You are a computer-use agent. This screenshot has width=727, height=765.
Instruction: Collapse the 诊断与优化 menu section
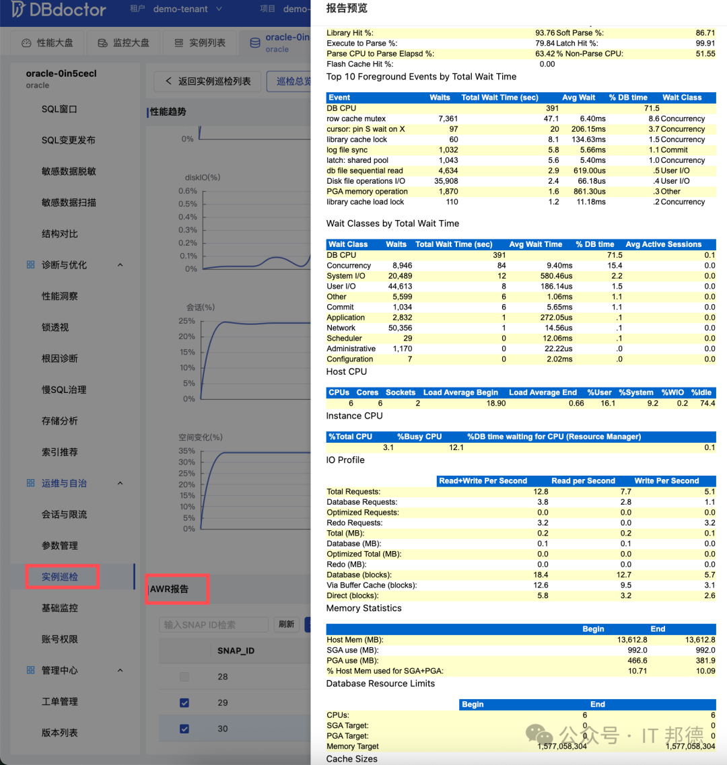pyautogui.click(x=120, y=265)
